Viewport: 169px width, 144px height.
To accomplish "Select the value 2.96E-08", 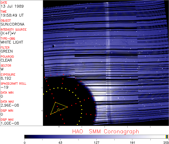I will click(10, 105).
